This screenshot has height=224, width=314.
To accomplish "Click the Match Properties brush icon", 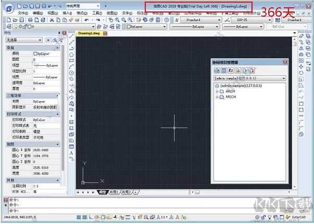I will point(71,20).
